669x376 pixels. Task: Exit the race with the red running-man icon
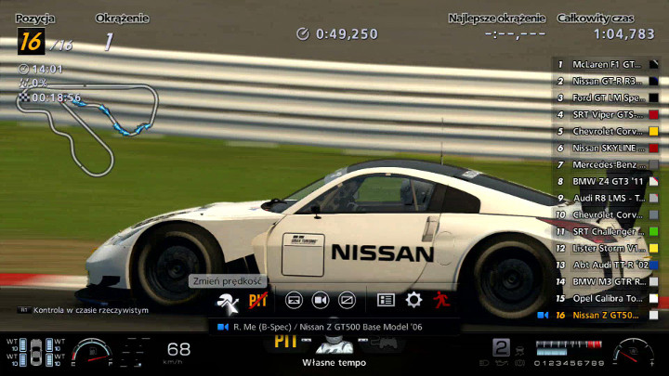[440, 300]
